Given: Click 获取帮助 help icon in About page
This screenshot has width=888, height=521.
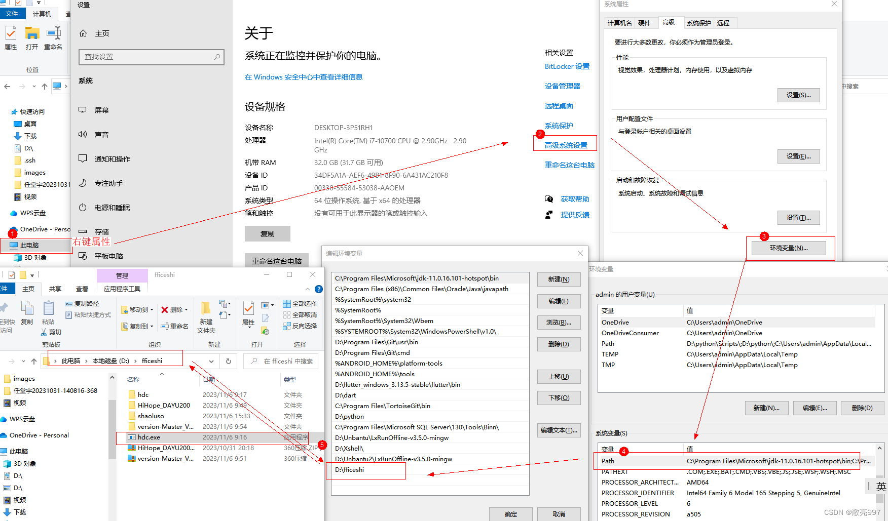Looking at the screenshot, I should coord(549,199).
